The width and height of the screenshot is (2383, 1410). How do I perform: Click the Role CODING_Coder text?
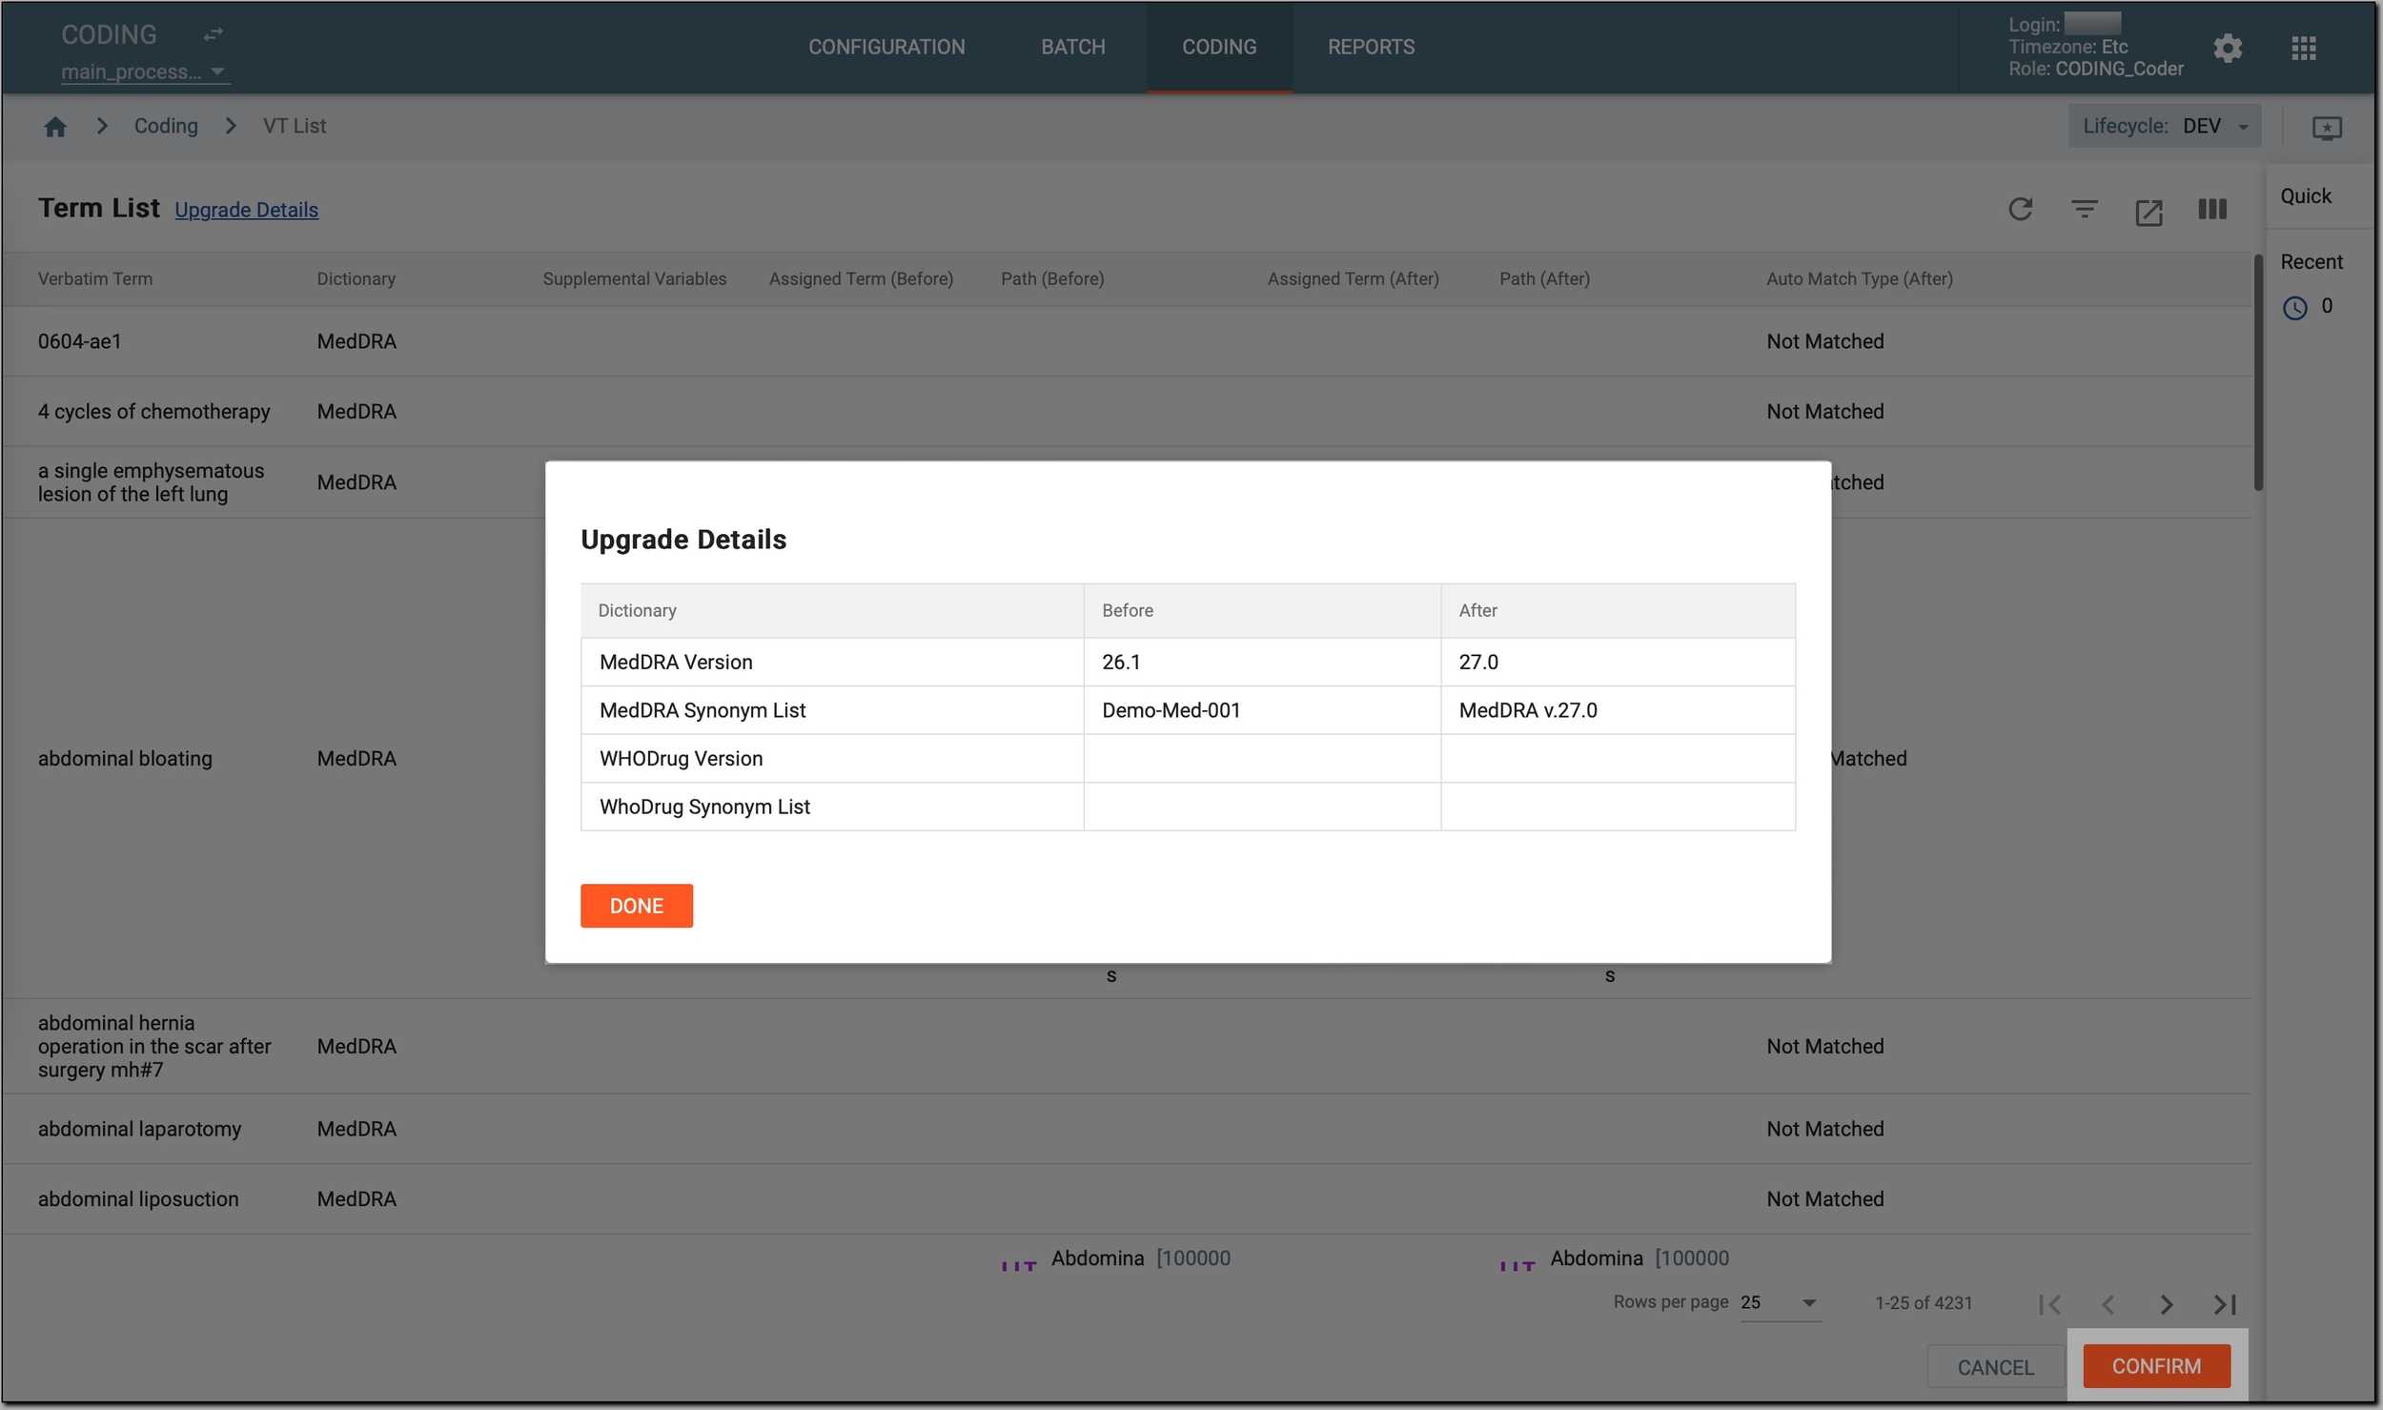[2095, 69]
